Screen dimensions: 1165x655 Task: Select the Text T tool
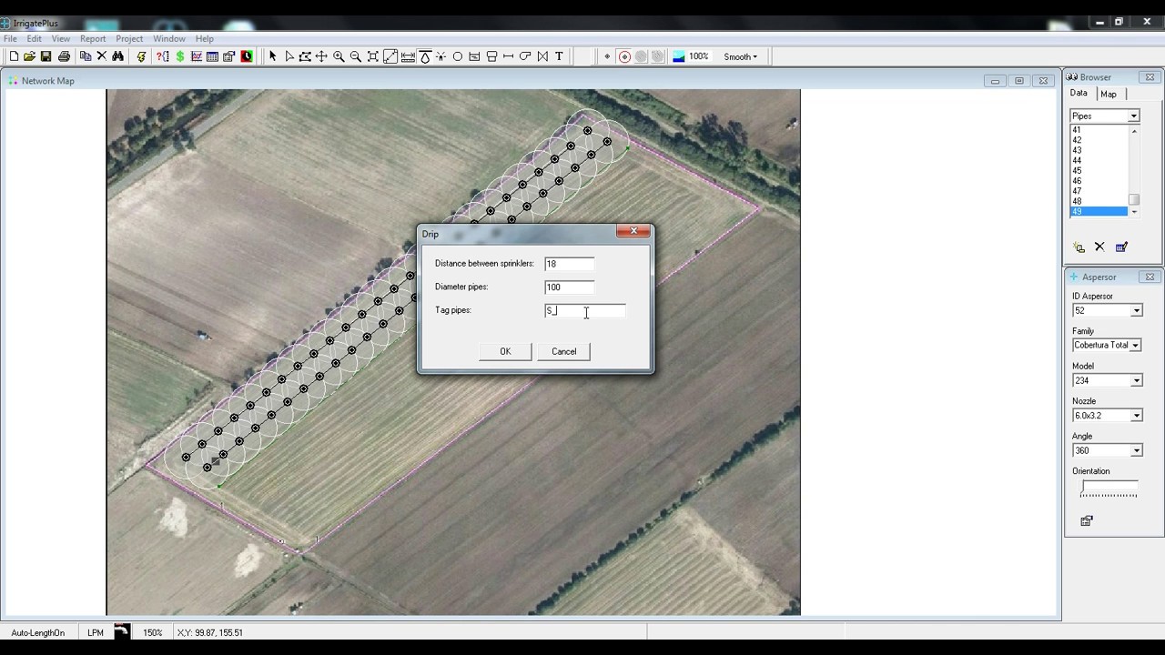click(559, 56)
